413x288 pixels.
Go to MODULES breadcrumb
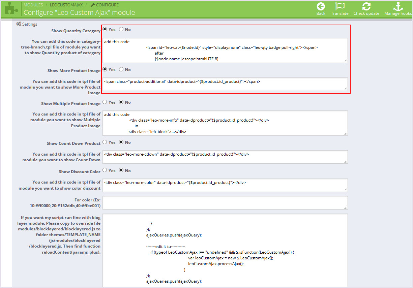point(33,5)
